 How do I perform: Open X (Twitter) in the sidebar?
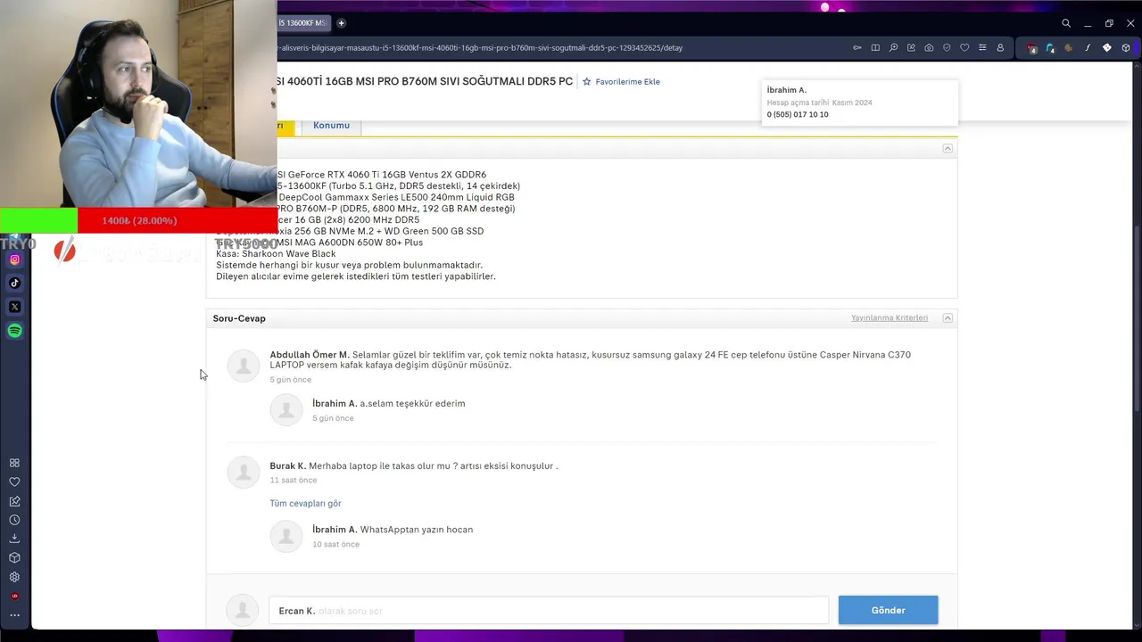(x=14, y=307)
